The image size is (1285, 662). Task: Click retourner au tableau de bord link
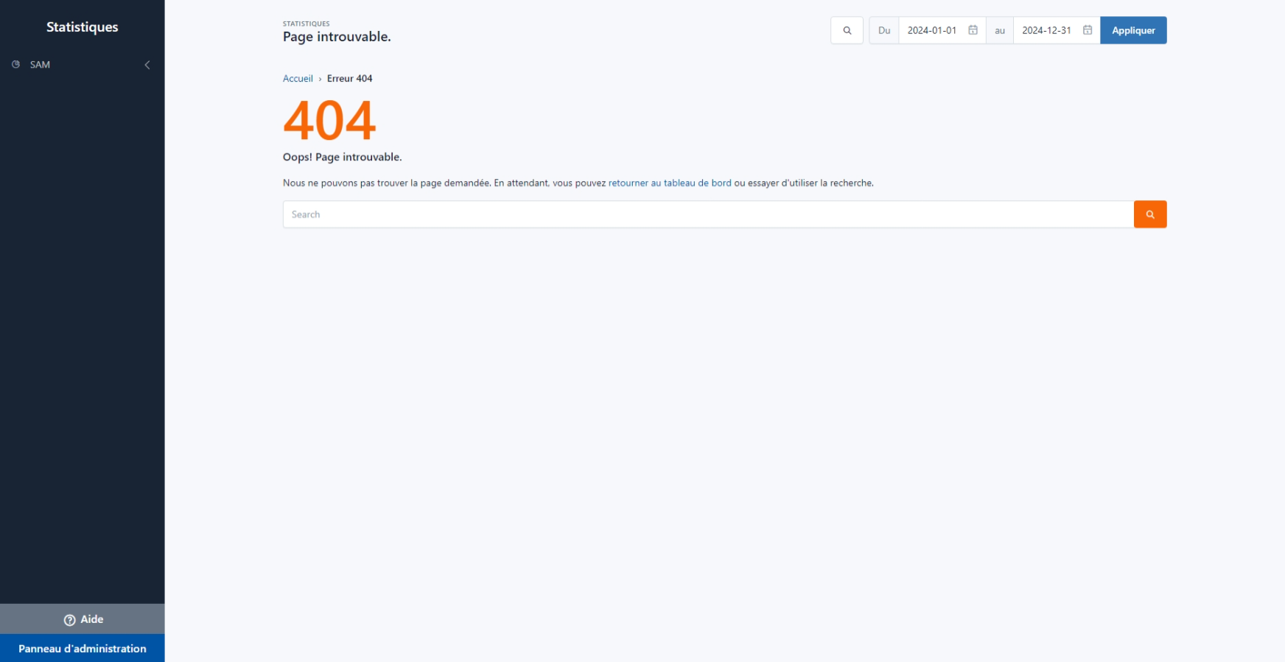pyautogui.click(x=670, y=183)
